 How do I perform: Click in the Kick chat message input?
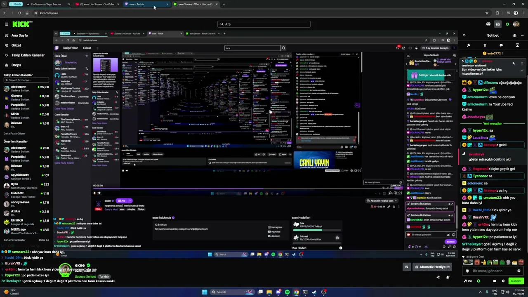coord(493,271)
